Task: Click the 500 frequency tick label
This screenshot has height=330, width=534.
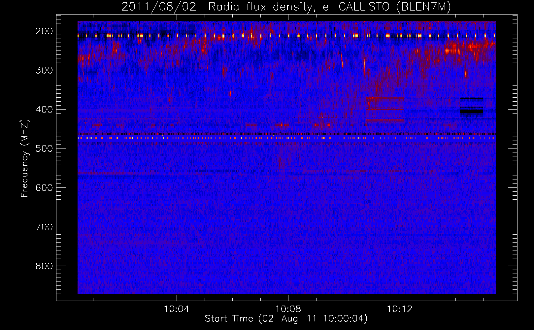Action: coord(44,148)
